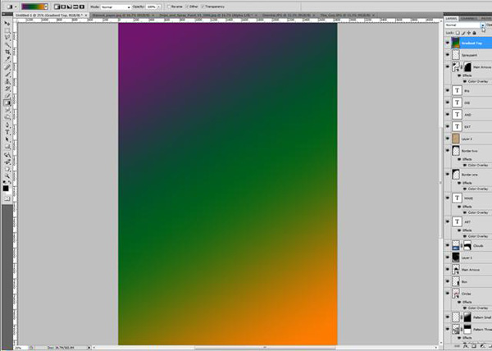
Task: Click the Main Arrows layer mask thumbnail
Action: coord(467,66)
